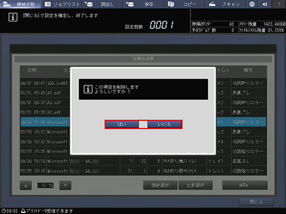
Task: Select the row dated 08/30 10:25
Action: [143, 151]
